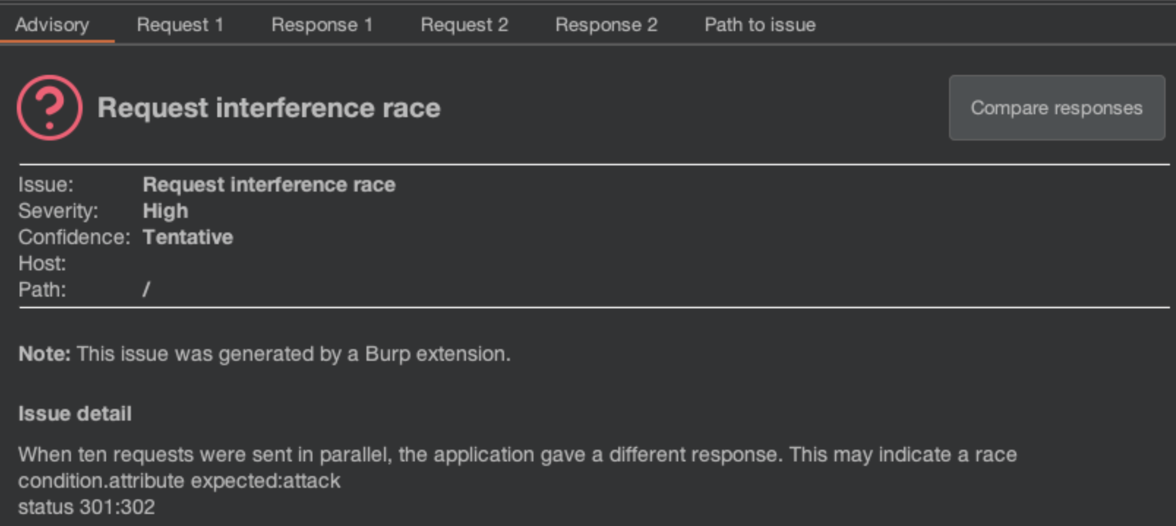
Task: Select the High severity value
Action: click(165, 211)
